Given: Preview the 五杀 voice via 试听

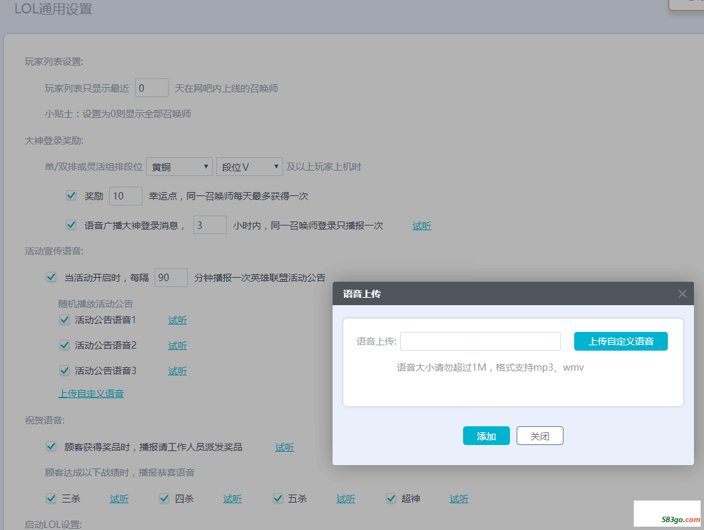Looking at the screenshot, I should [x=346, y=499].
